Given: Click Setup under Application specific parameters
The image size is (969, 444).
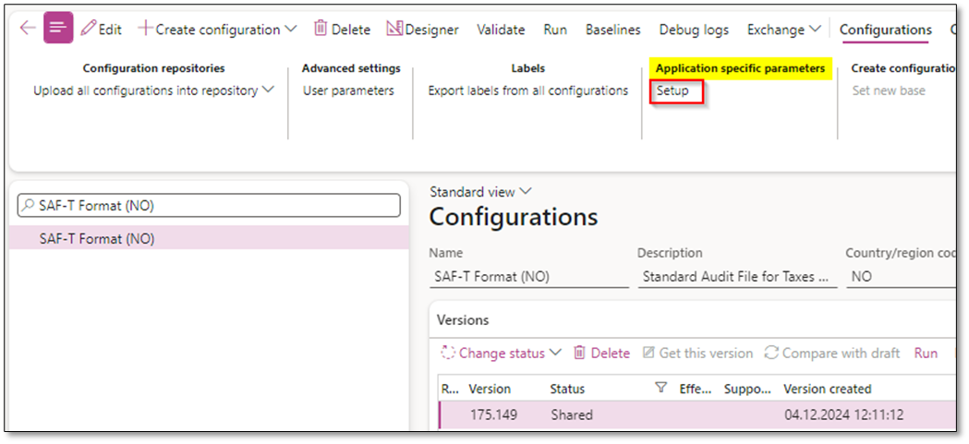Looking at the screenshot, I should click(672, 90).
